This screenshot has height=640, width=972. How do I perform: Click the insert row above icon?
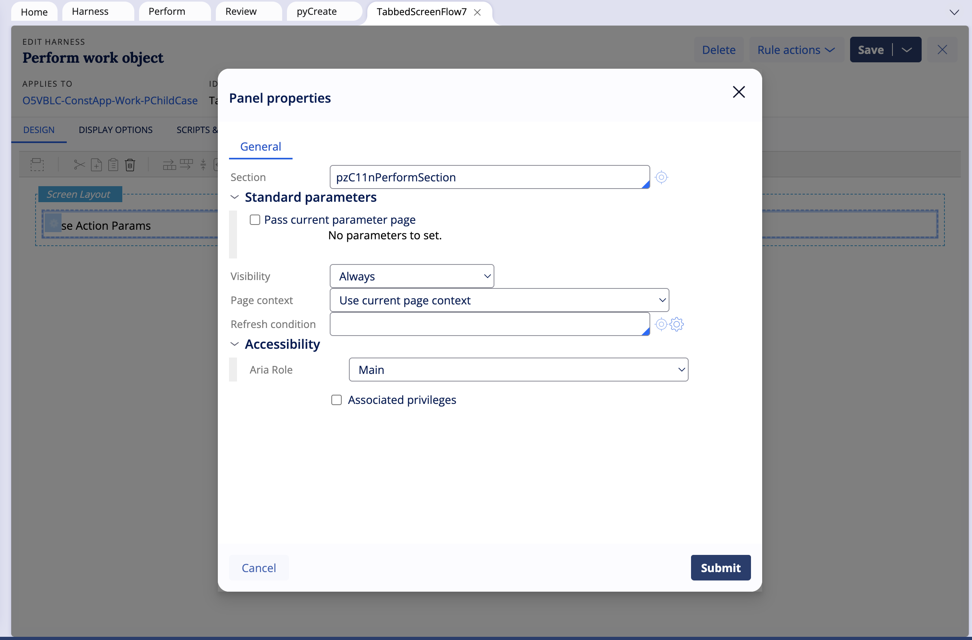pos(169,165)
